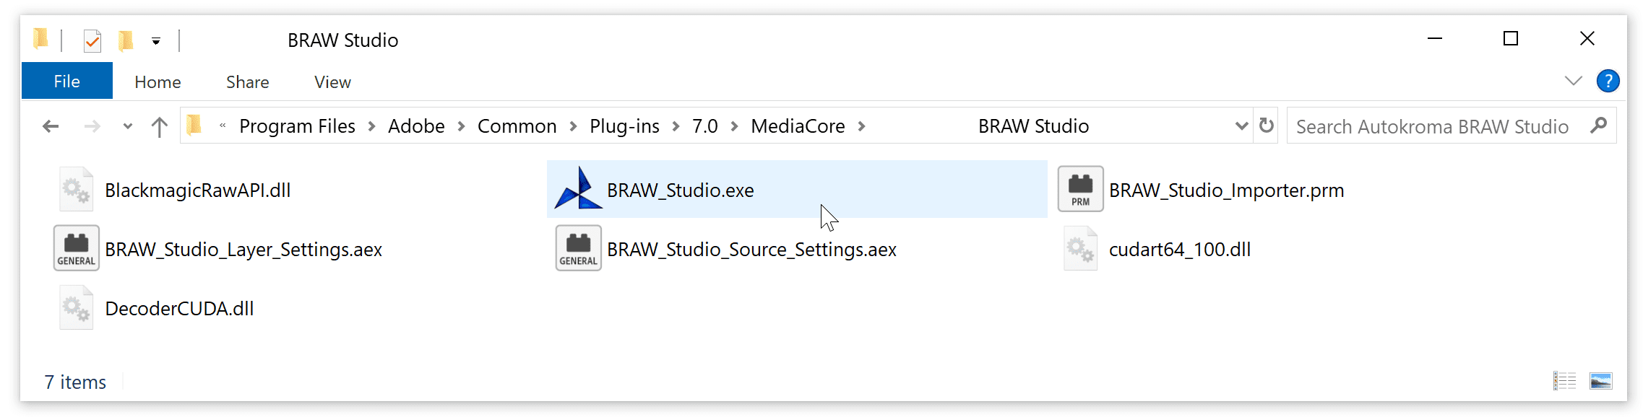
Task: Select the BRAW_Studio.exe application icon
Action: point(578,189)
